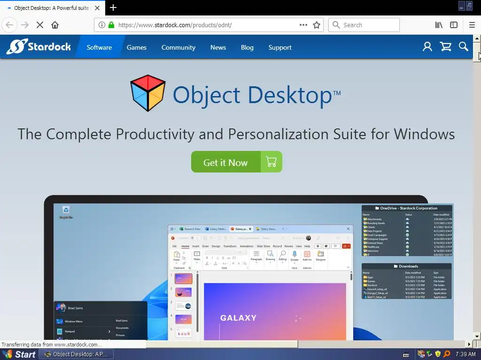Click the main headline about Productivity Suite

tap(236, 134)
